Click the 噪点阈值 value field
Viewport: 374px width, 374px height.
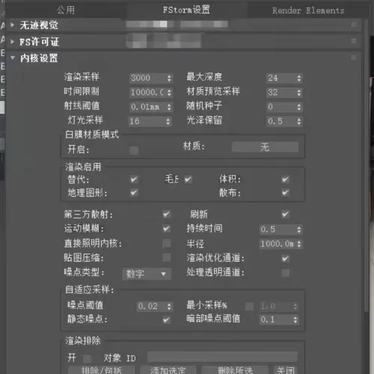[151, 306]
